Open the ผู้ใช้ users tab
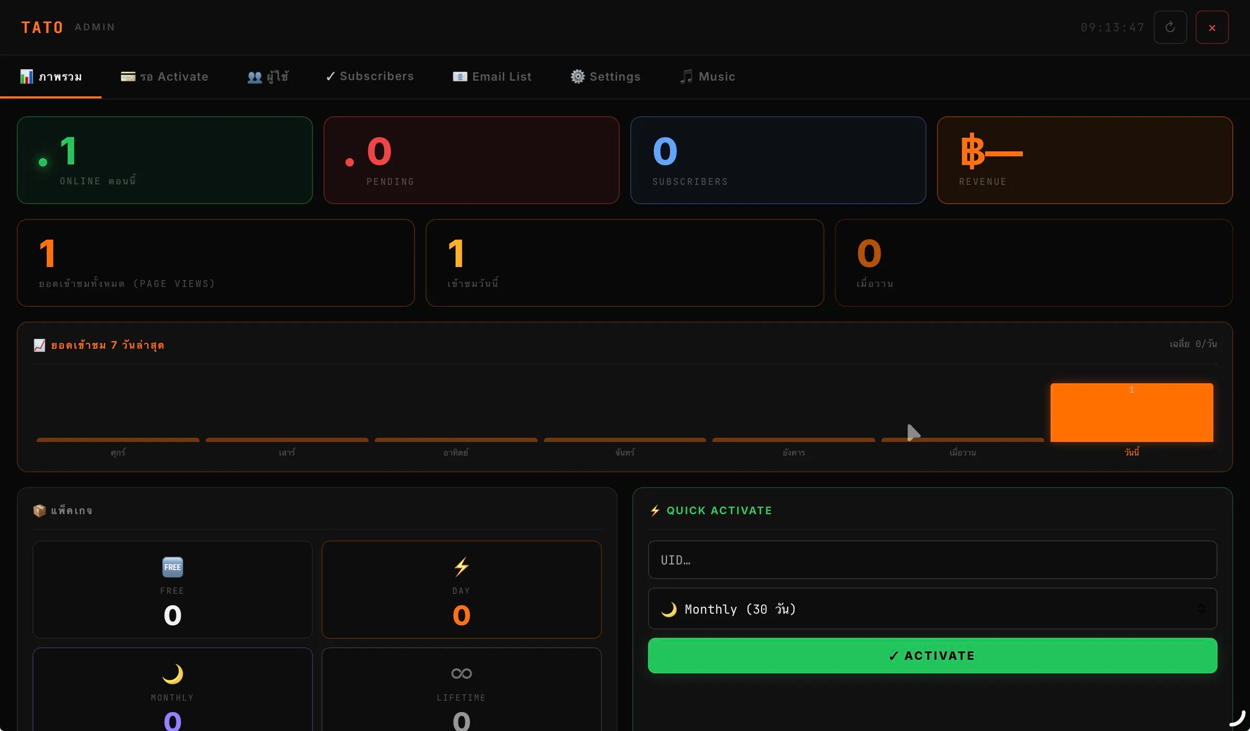 pyautogui.click(x=267, y=76)
